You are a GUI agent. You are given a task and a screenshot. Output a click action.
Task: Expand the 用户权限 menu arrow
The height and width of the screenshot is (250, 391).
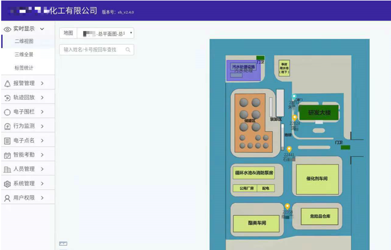point(42,198)
